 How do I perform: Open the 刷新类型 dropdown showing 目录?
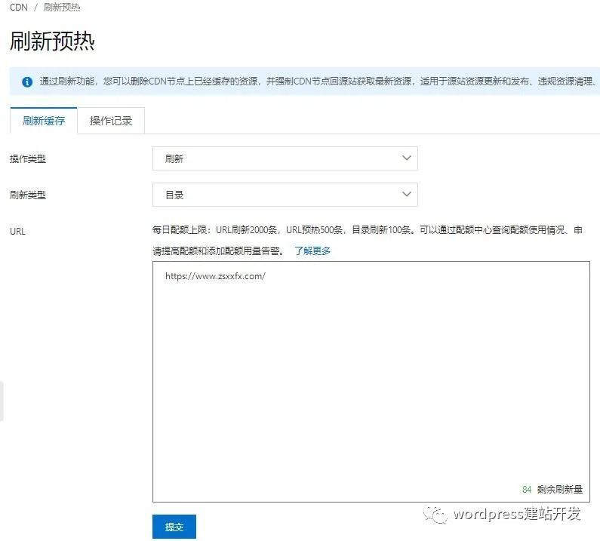(x=285, y=195)
